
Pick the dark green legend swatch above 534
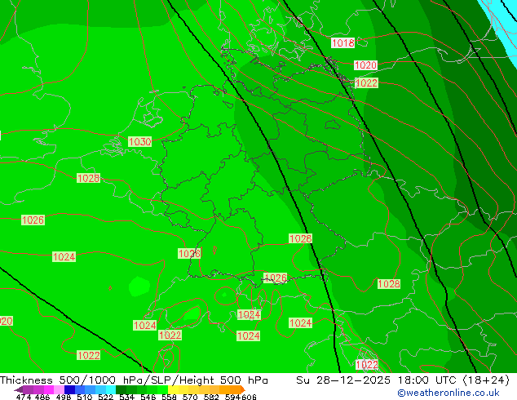click(x=121, y=389)
